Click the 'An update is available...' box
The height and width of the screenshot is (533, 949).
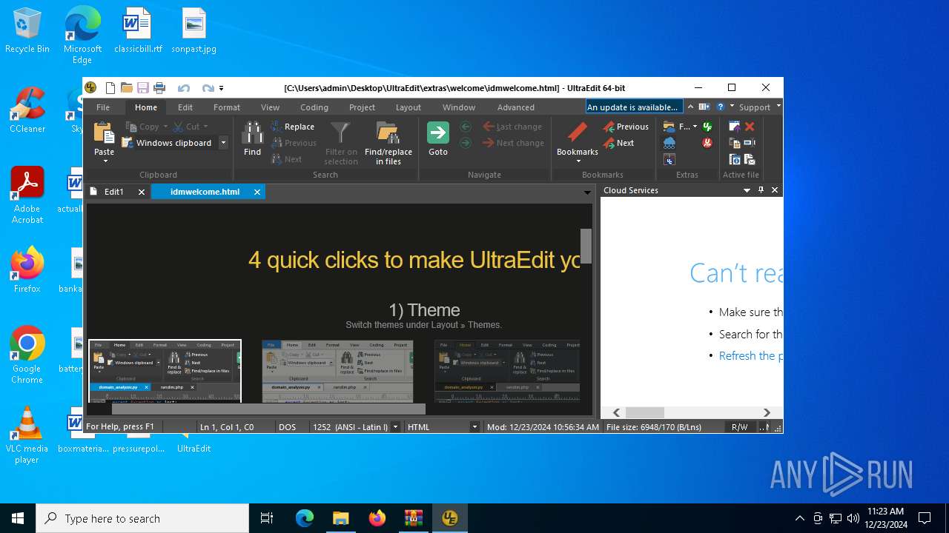point(634,107)
